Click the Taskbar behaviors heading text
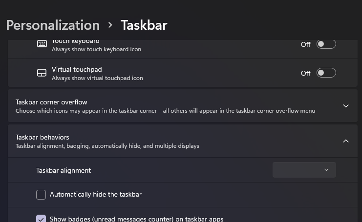 point(43,137)
